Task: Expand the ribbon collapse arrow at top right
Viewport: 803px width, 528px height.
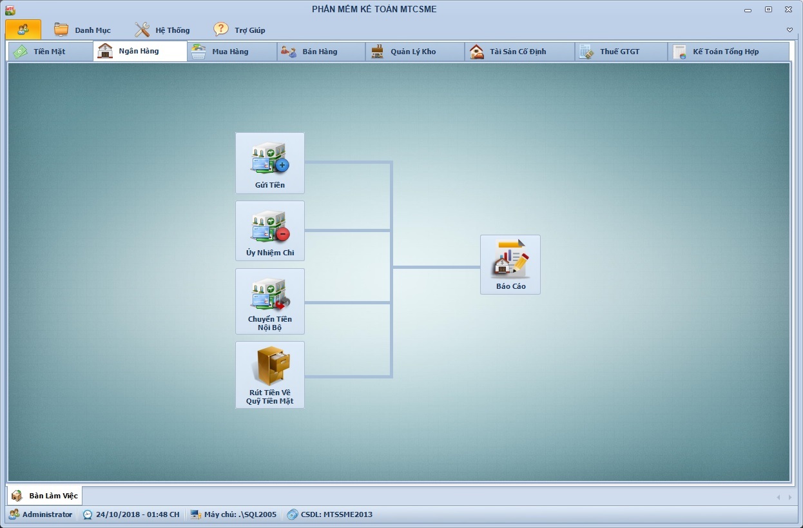Action: (789, 30)
